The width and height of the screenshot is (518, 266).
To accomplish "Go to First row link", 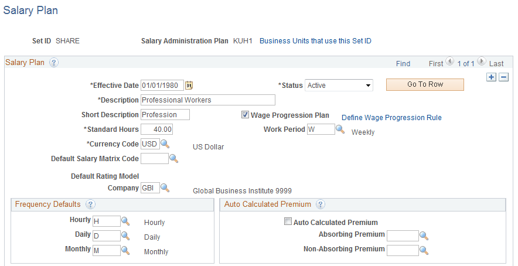I will 436,63.
